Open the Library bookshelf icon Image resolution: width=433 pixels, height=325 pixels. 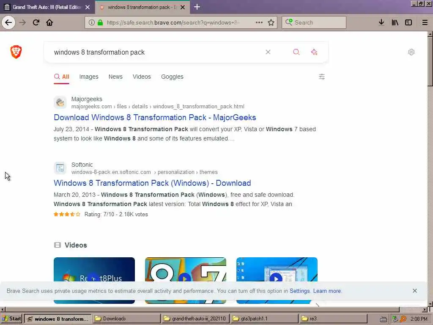(x=395, y=22)
